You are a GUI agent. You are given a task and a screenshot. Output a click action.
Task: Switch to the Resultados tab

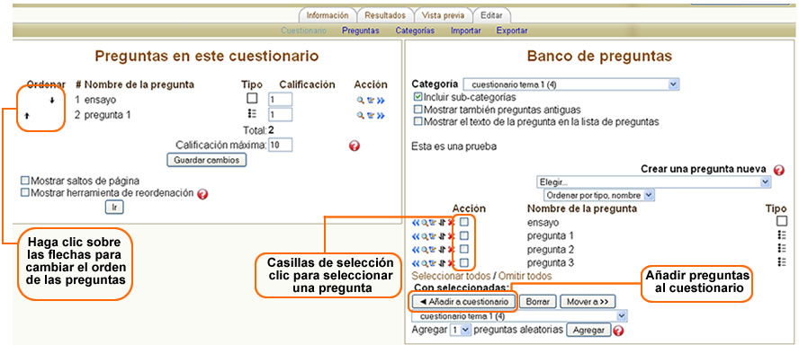385,15
